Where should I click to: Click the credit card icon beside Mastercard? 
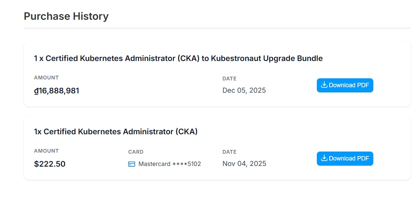point(131,164)
